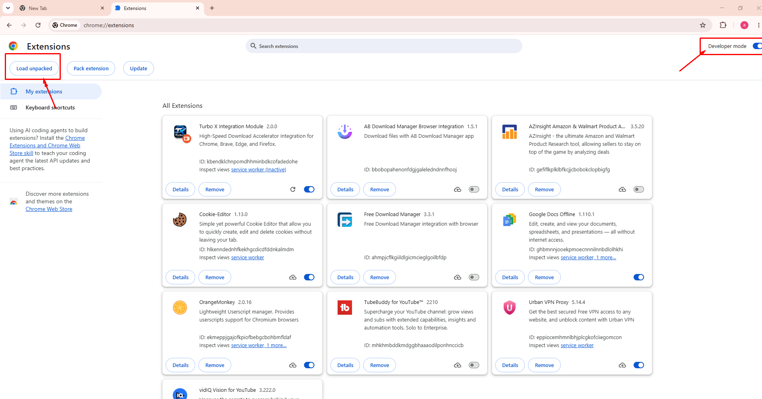Click the TubeBuddy red logo
This screenshot has width=762, height=399.
coord(344,308)
